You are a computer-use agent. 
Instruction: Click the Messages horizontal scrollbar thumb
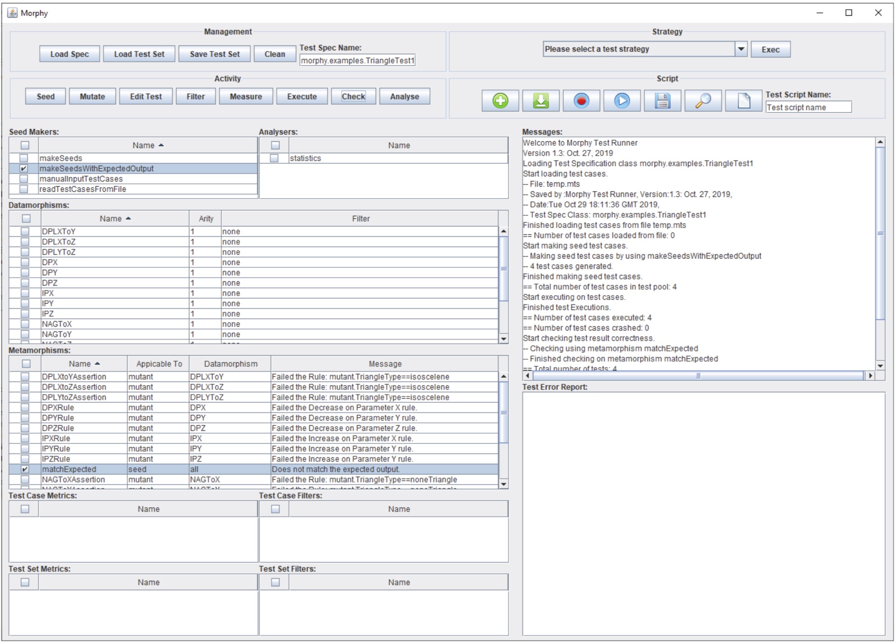click(x=697, y=376)
